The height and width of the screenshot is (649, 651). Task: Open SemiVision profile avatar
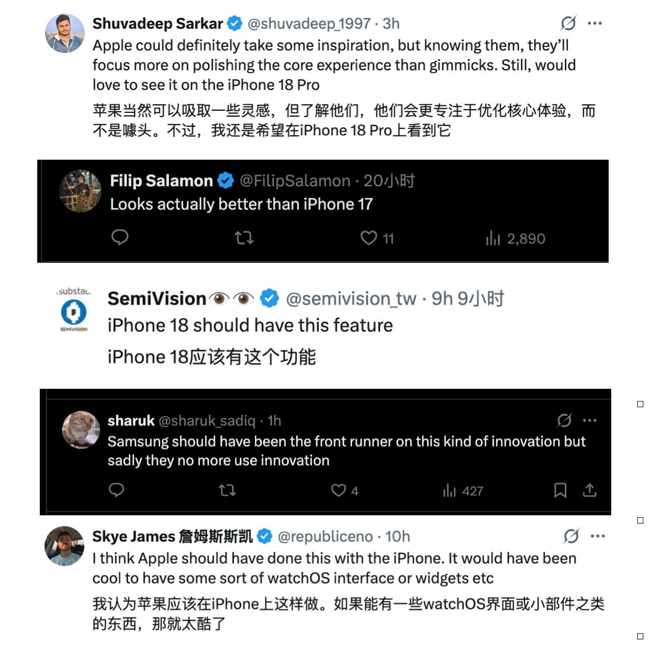click(x=74, y=310)
